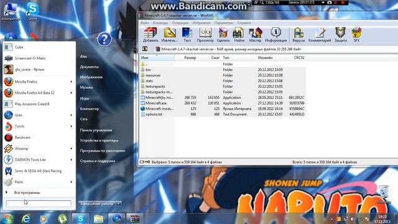Open Устройства и принтеры in the Start menu
This screenshot has width=398, height=224.
tap(99, 140)
